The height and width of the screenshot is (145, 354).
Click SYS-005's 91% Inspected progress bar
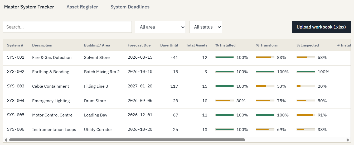[x=306, y=115]
